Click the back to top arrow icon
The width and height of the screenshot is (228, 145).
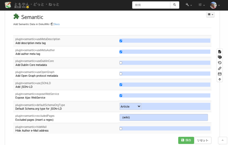click(219, 79)
